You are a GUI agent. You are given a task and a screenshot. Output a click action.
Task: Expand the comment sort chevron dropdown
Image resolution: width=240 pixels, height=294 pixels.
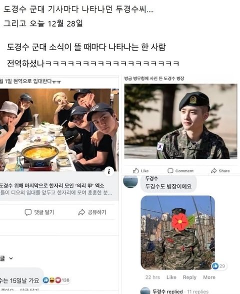click(x=11, y=258)
